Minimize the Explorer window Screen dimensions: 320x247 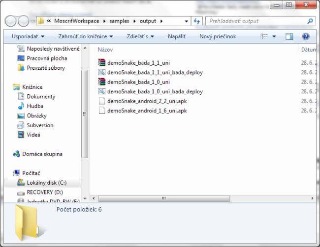[x=277, y=5]
